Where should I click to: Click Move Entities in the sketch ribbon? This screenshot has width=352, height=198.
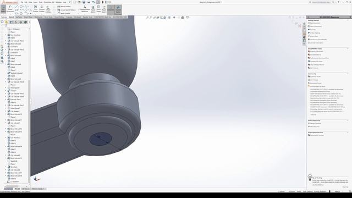click(64, 13)
